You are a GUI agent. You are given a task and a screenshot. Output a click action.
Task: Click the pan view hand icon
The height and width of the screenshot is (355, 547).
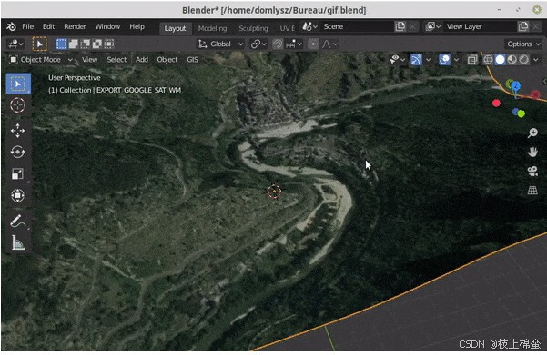pyautogui.click(x=532, y=152)
